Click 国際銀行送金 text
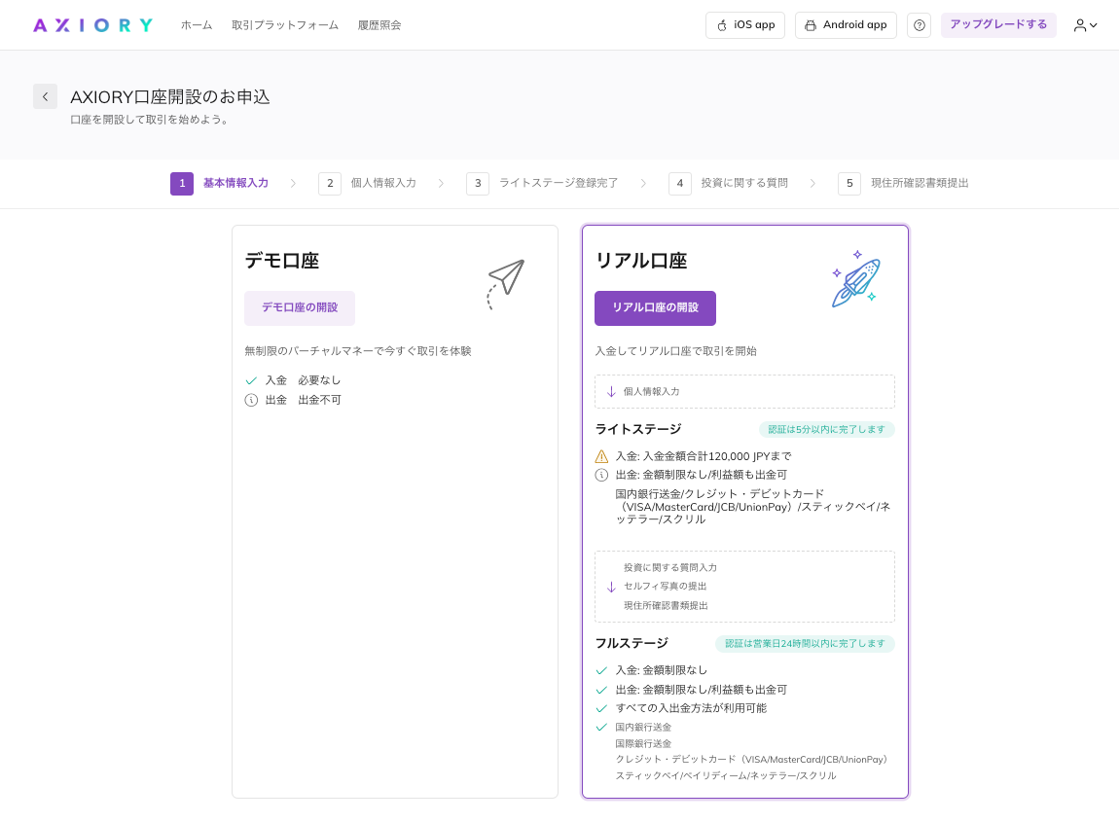 pyautogui.click(x=643, y=744)
